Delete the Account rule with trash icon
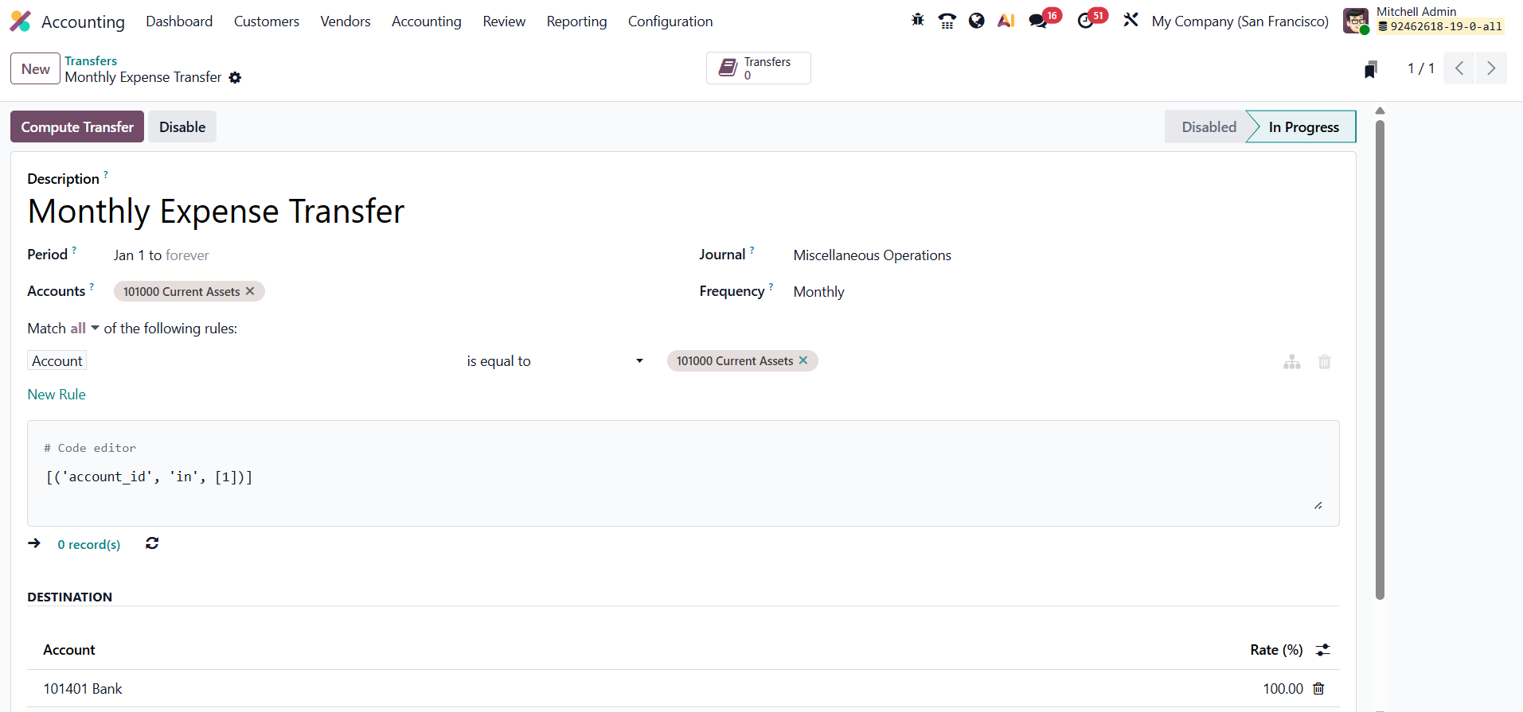 (x=1325, y=362)
